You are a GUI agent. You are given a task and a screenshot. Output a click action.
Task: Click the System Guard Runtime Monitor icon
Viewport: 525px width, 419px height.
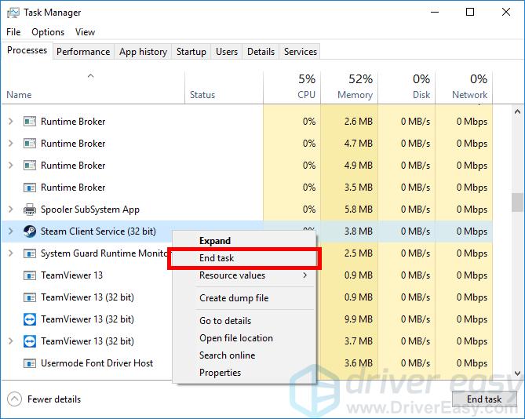click(x=30, y=253)
